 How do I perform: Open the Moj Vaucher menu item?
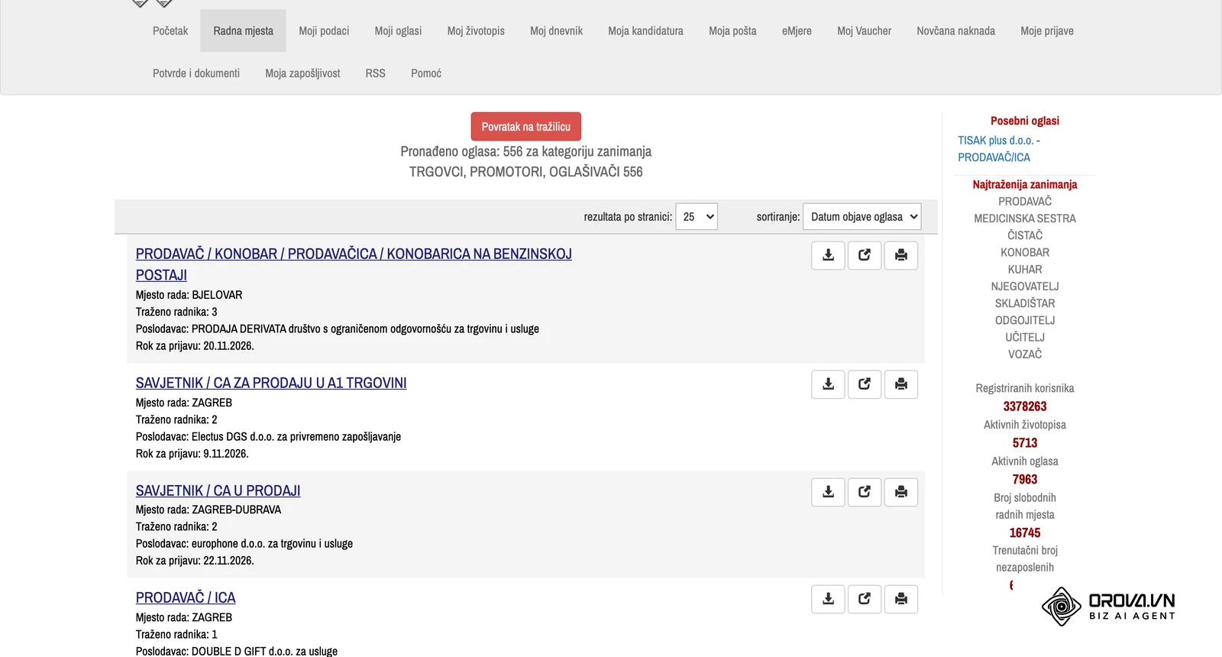click(x=864, y=31)
